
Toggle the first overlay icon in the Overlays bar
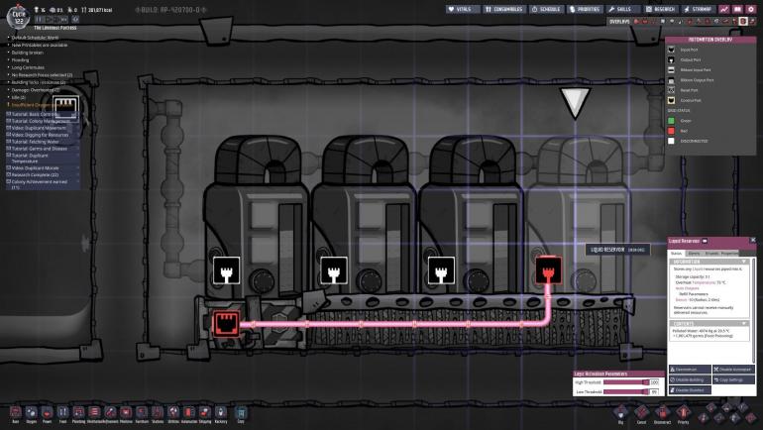tap(636, 22)
